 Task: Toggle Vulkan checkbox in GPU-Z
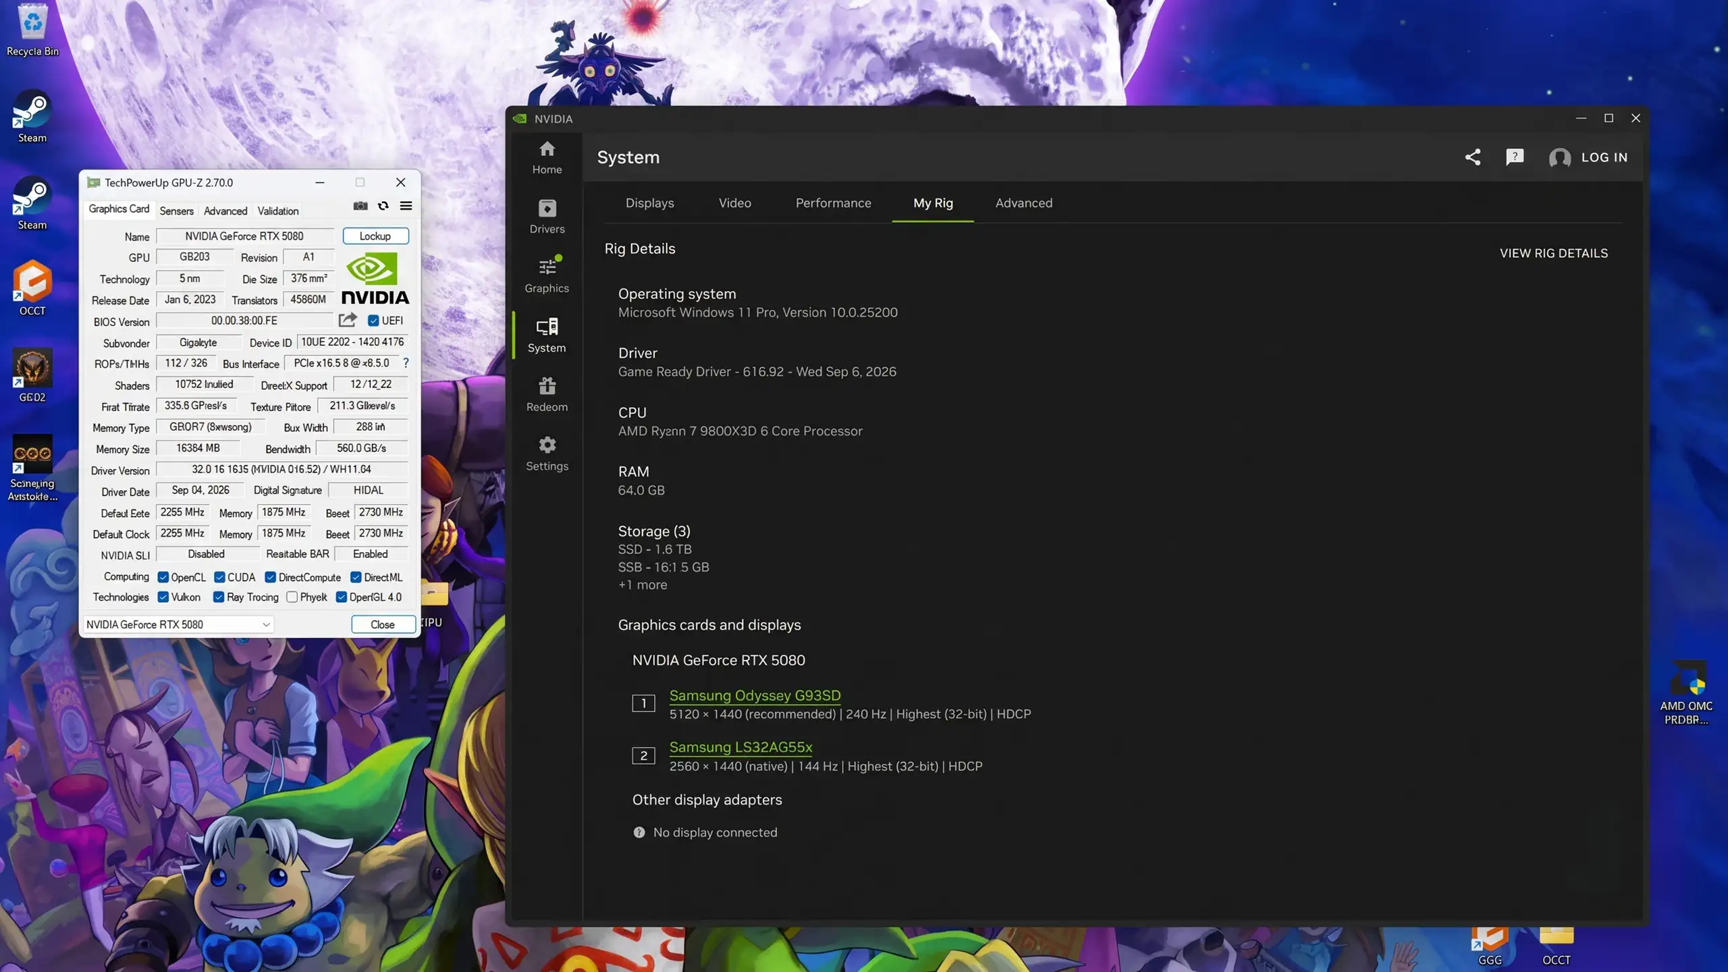click(163, 597)
